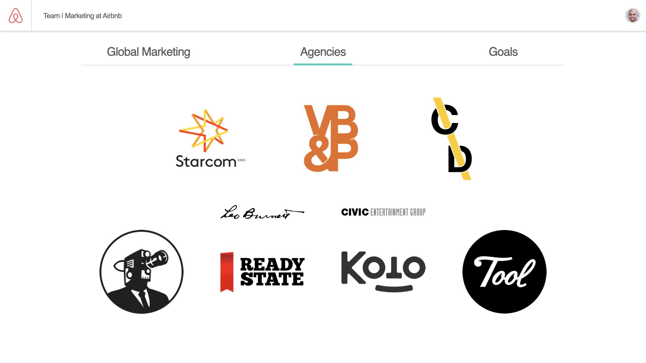Open the Civic Entertainment Group logo
This screenshot has height=363, width=646.
383,212
